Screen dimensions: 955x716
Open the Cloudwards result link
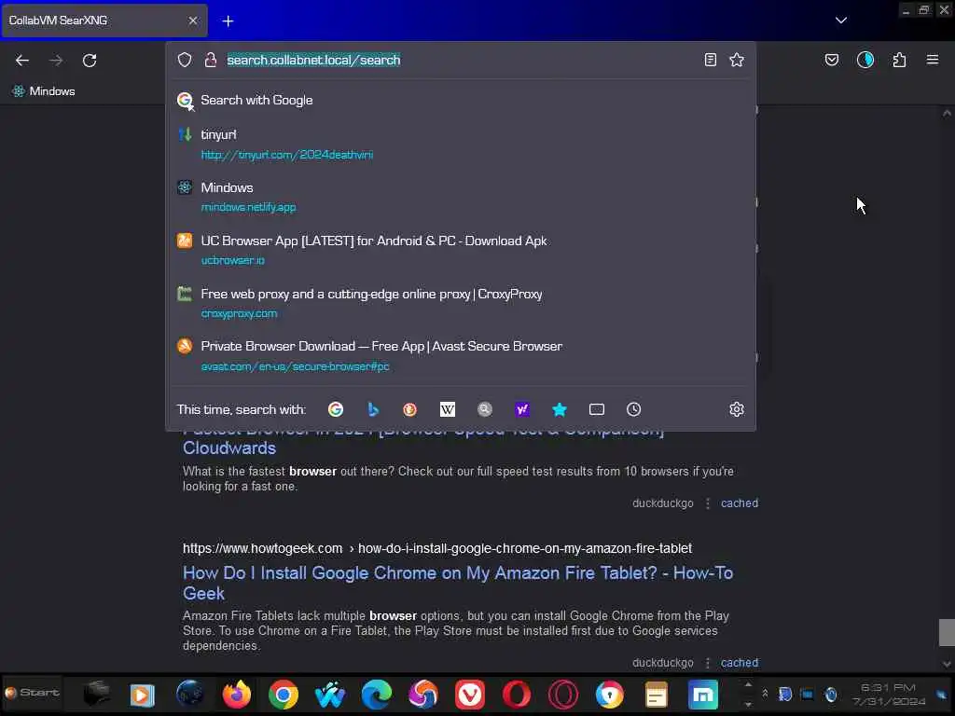click(229, 448)
